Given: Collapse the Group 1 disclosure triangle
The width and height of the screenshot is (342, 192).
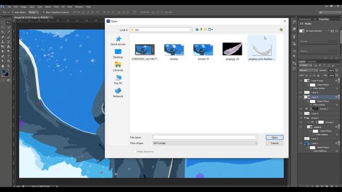Looking at the screenshot, I should (305, 118).
